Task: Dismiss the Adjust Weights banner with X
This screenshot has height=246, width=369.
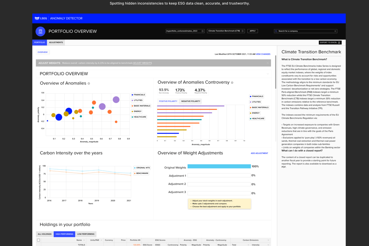Action: 268,63
